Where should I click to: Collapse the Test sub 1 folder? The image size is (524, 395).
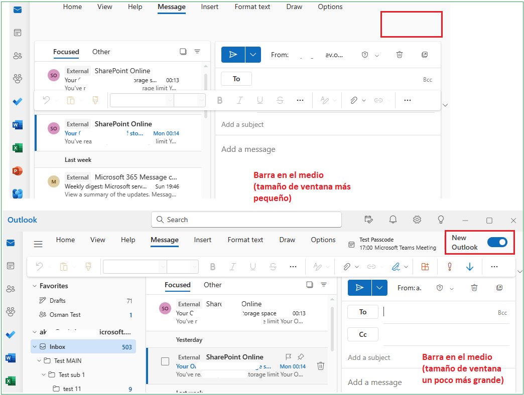(x=44, y=374)
